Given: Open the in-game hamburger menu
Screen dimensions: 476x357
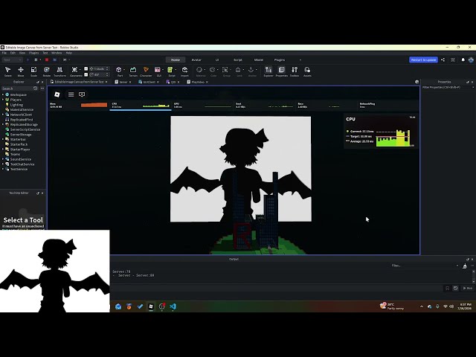Looking at the screenshot, I should click(71, 94).
